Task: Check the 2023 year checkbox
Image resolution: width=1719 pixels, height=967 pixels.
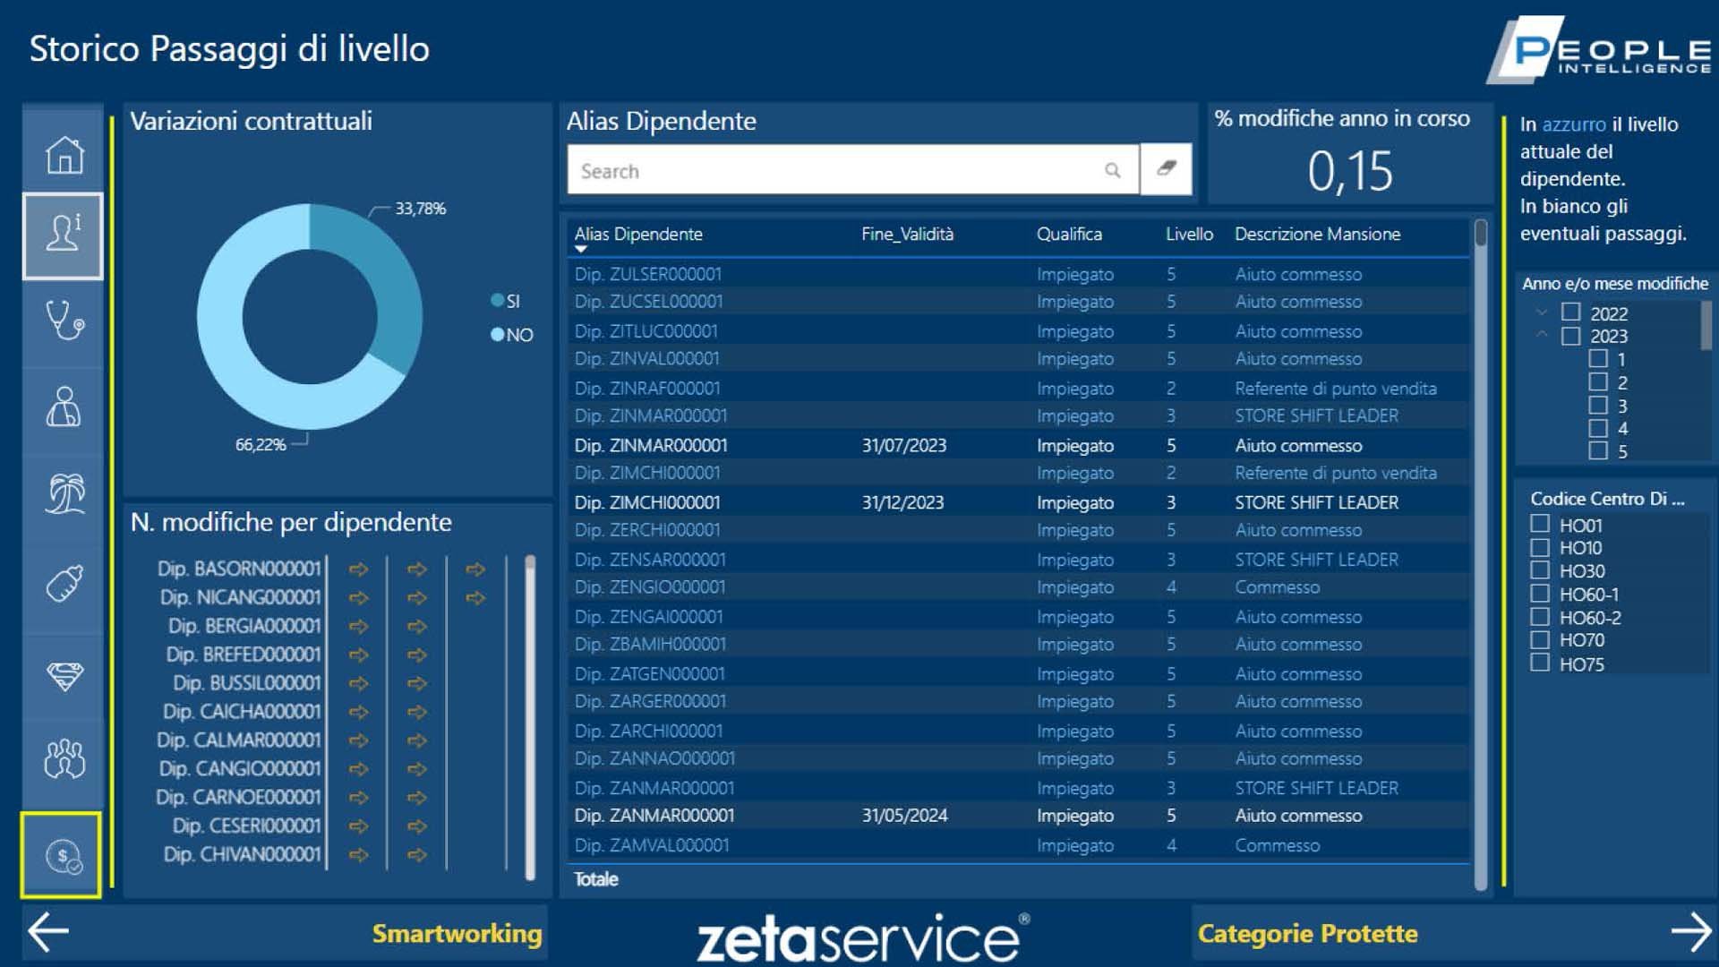Action: click(x=1570, y=336)
